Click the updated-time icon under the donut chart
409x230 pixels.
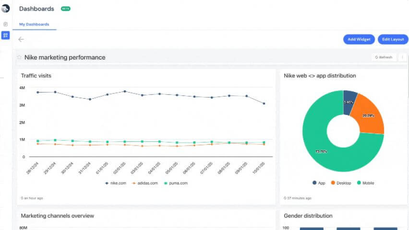pyautogui.click(x=285, y=198)
